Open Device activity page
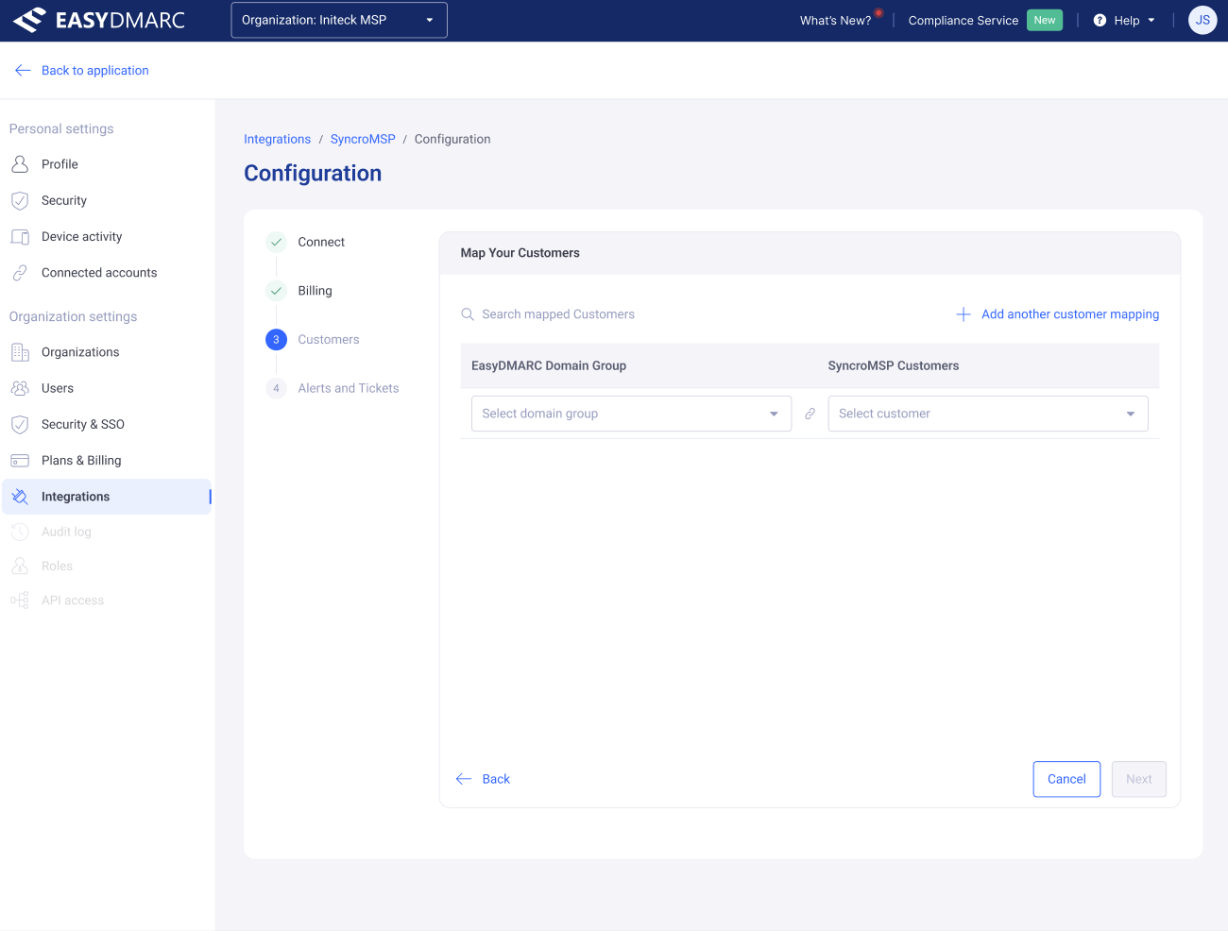 point(81,237)
